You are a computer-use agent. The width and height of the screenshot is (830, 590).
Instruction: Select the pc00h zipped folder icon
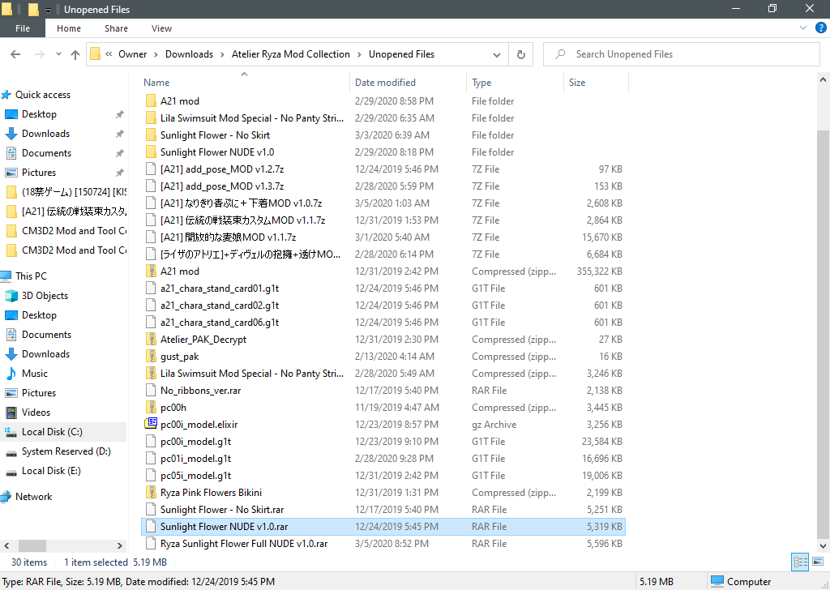[x=151, y=408]
